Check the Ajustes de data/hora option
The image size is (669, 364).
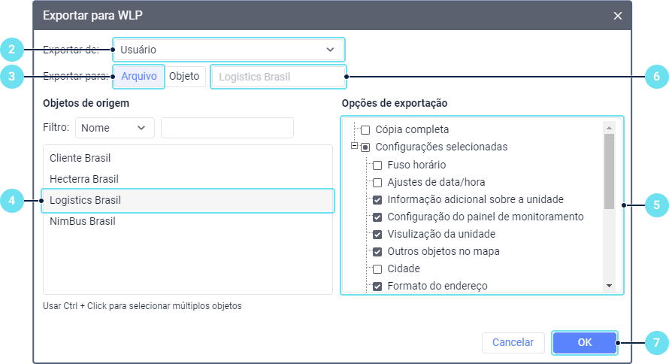377,183
